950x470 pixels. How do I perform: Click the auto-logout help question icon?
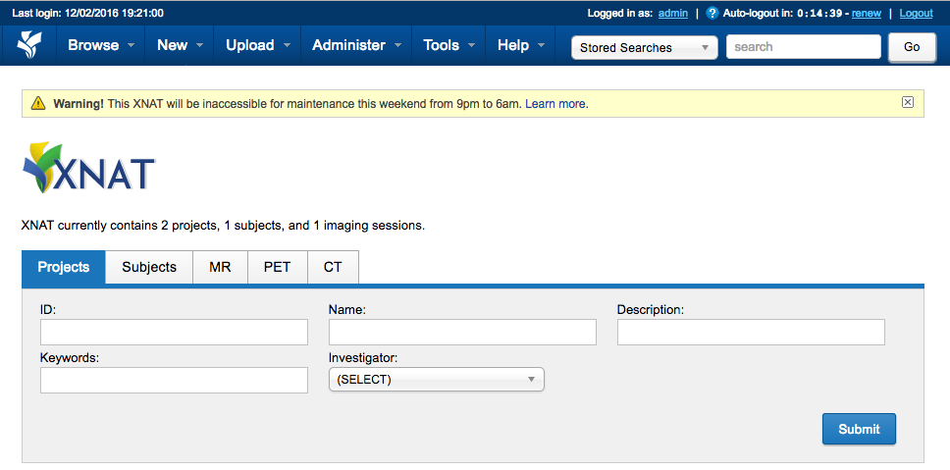pyautogui.click(x=712, y=14)
